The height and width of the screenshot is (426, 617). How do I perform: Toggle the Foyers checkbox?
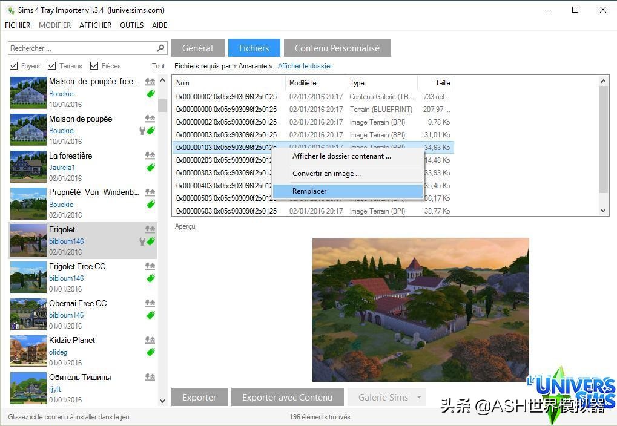point(14,66)
